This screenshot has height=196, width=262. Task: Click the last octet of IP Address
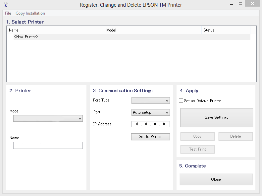tap(164, 124)
